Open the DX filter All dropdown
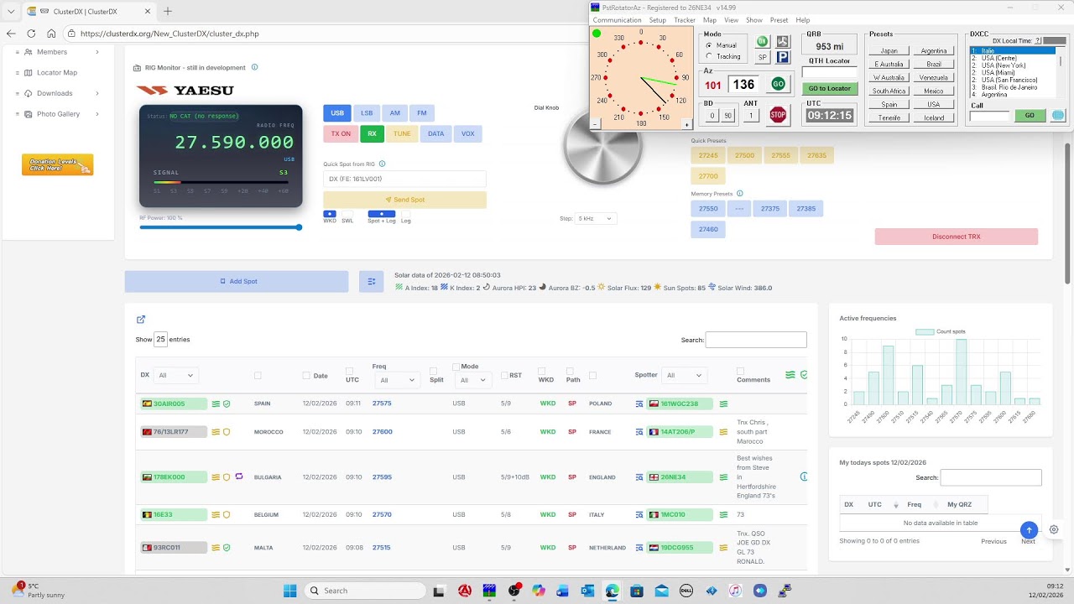 point(175,376)
